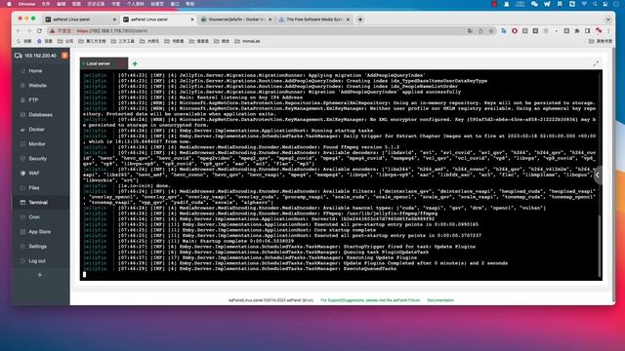Screen dimensions: 625x351
Task: Bookmark this page with star icon
Action: coord(491,30)
